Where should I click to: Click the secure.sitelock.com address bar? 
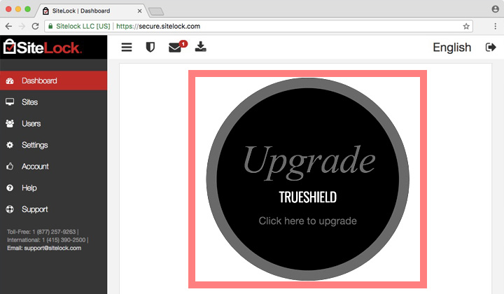(x=258, y=27)
